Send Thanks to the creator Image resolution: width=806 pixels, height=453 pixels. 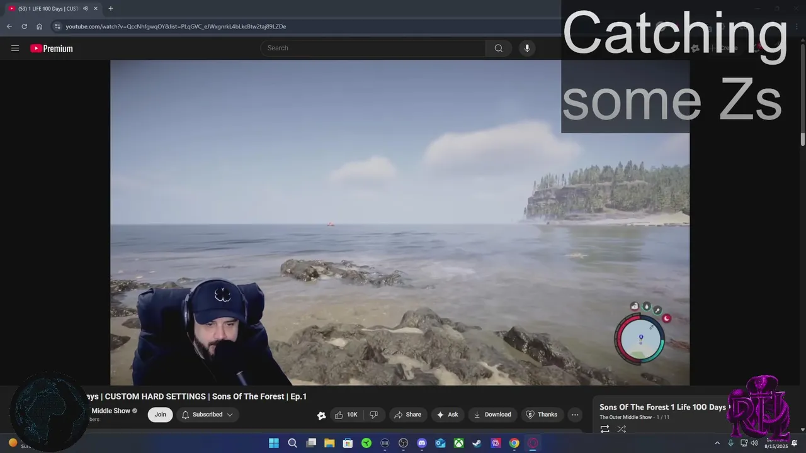tap(542, 415)
